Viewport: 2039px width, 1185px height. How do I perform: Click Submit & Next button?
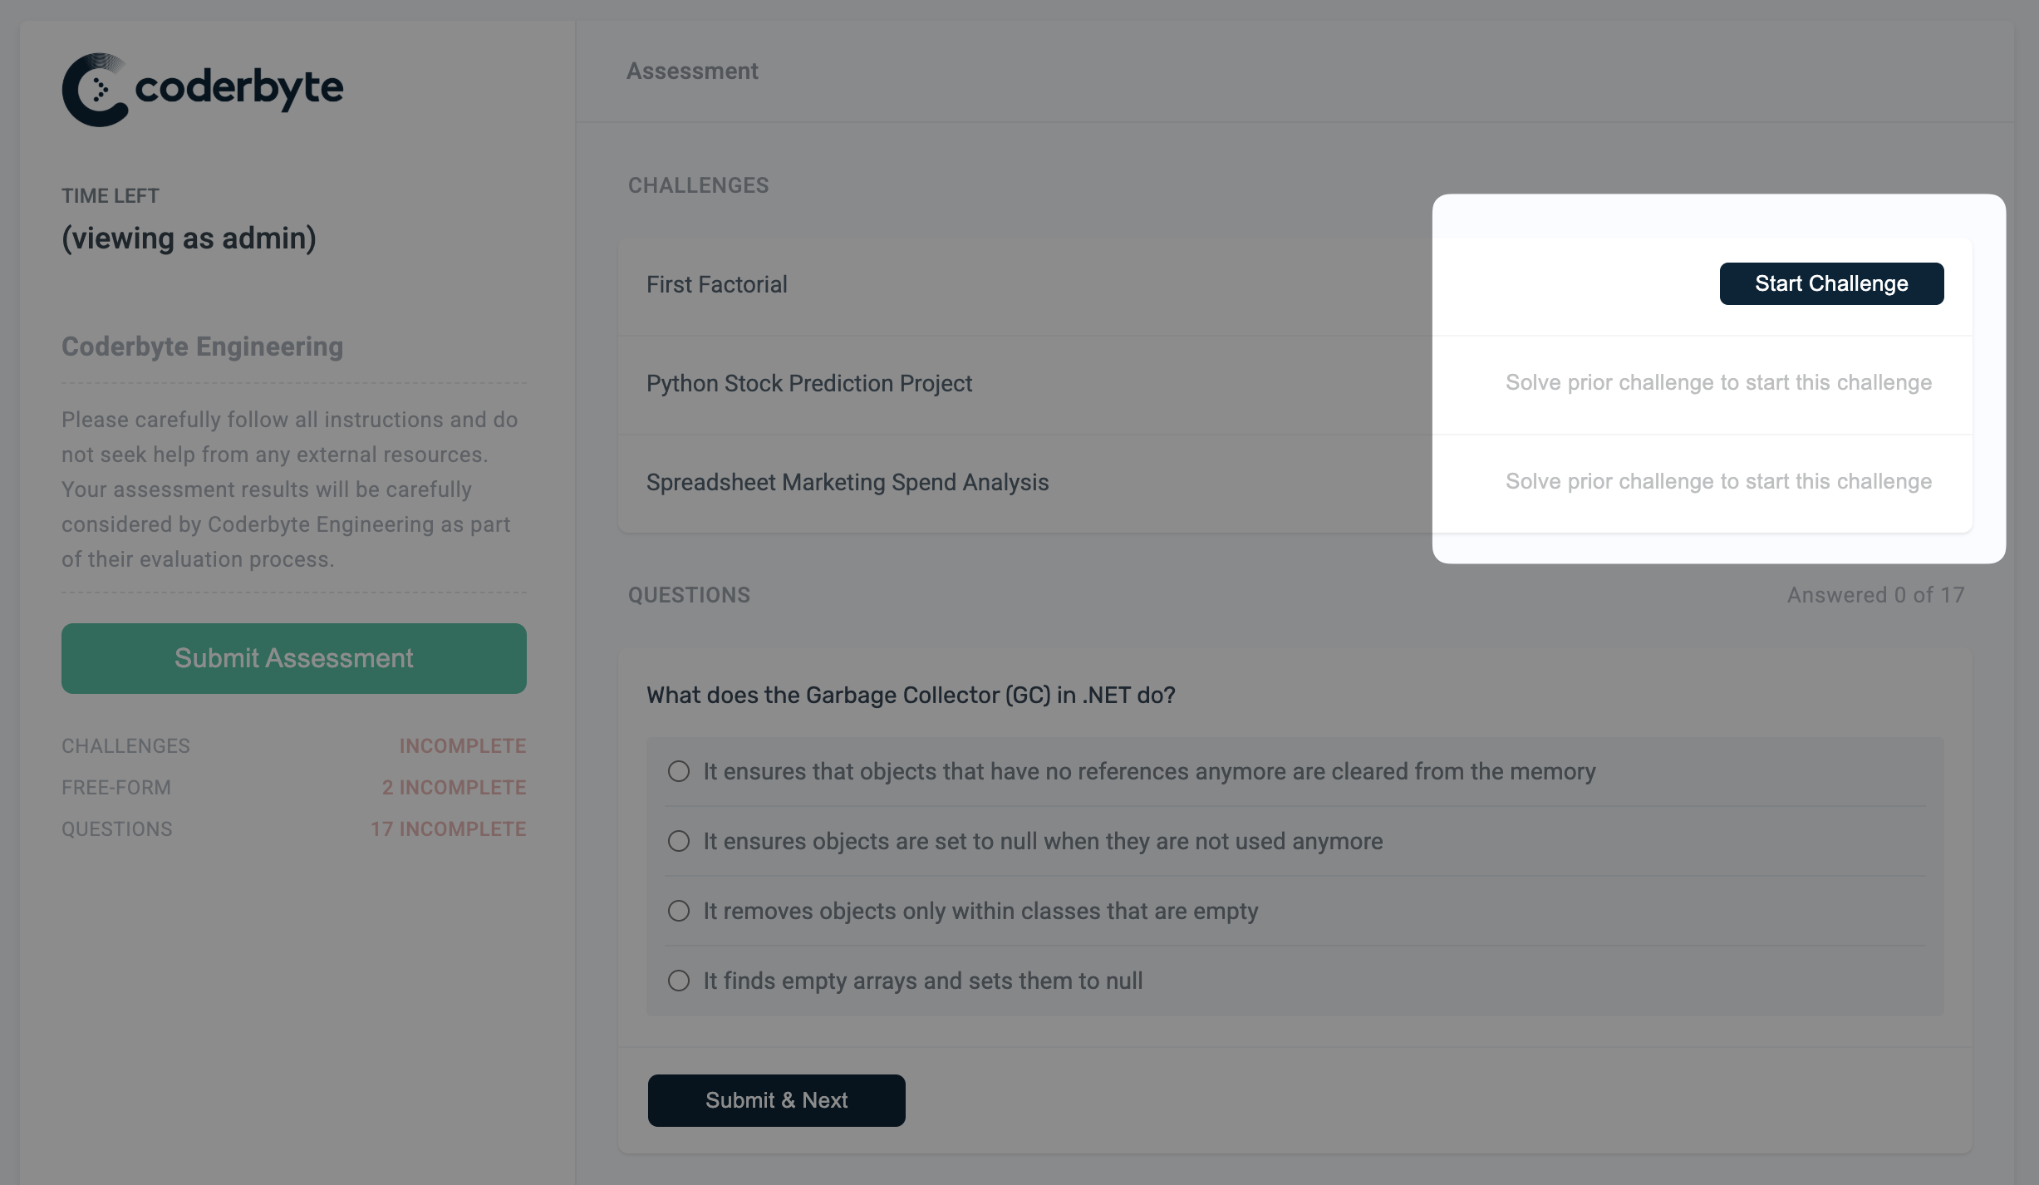(x=777, y=1100)
